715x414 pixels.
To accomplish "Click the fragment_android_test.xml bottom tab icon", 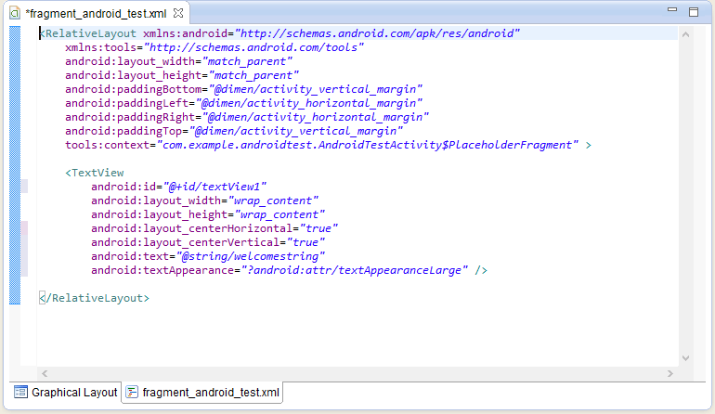I will coord(132,393).
